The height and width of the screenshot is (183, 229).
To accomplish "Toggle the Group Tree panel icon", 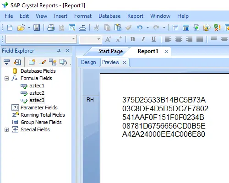I will pos(175,28).
